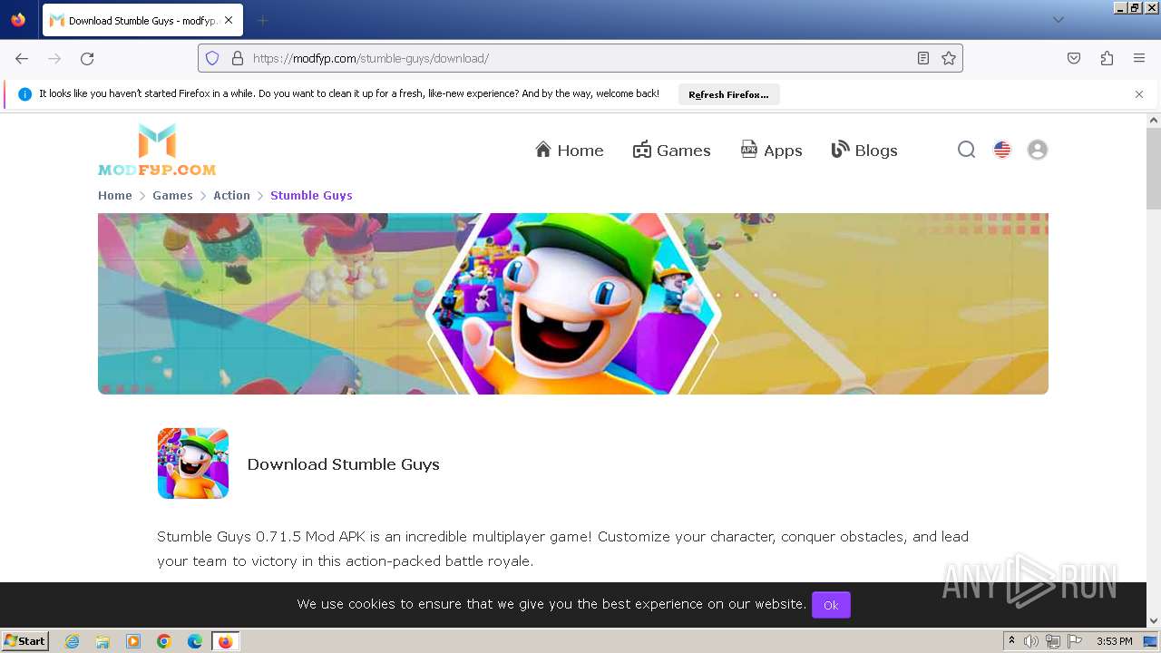This screenshot has width=1161, height=653.
Task: Open the network tray icon
Action: click(x=1053, y=641)
